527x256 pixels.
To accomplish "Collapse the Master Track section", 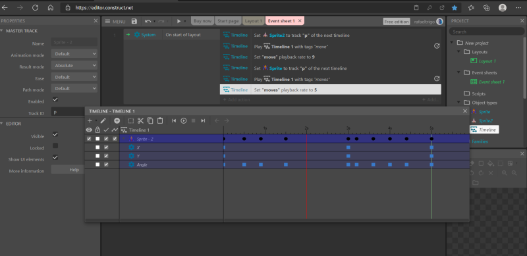I will click(2, 30).
